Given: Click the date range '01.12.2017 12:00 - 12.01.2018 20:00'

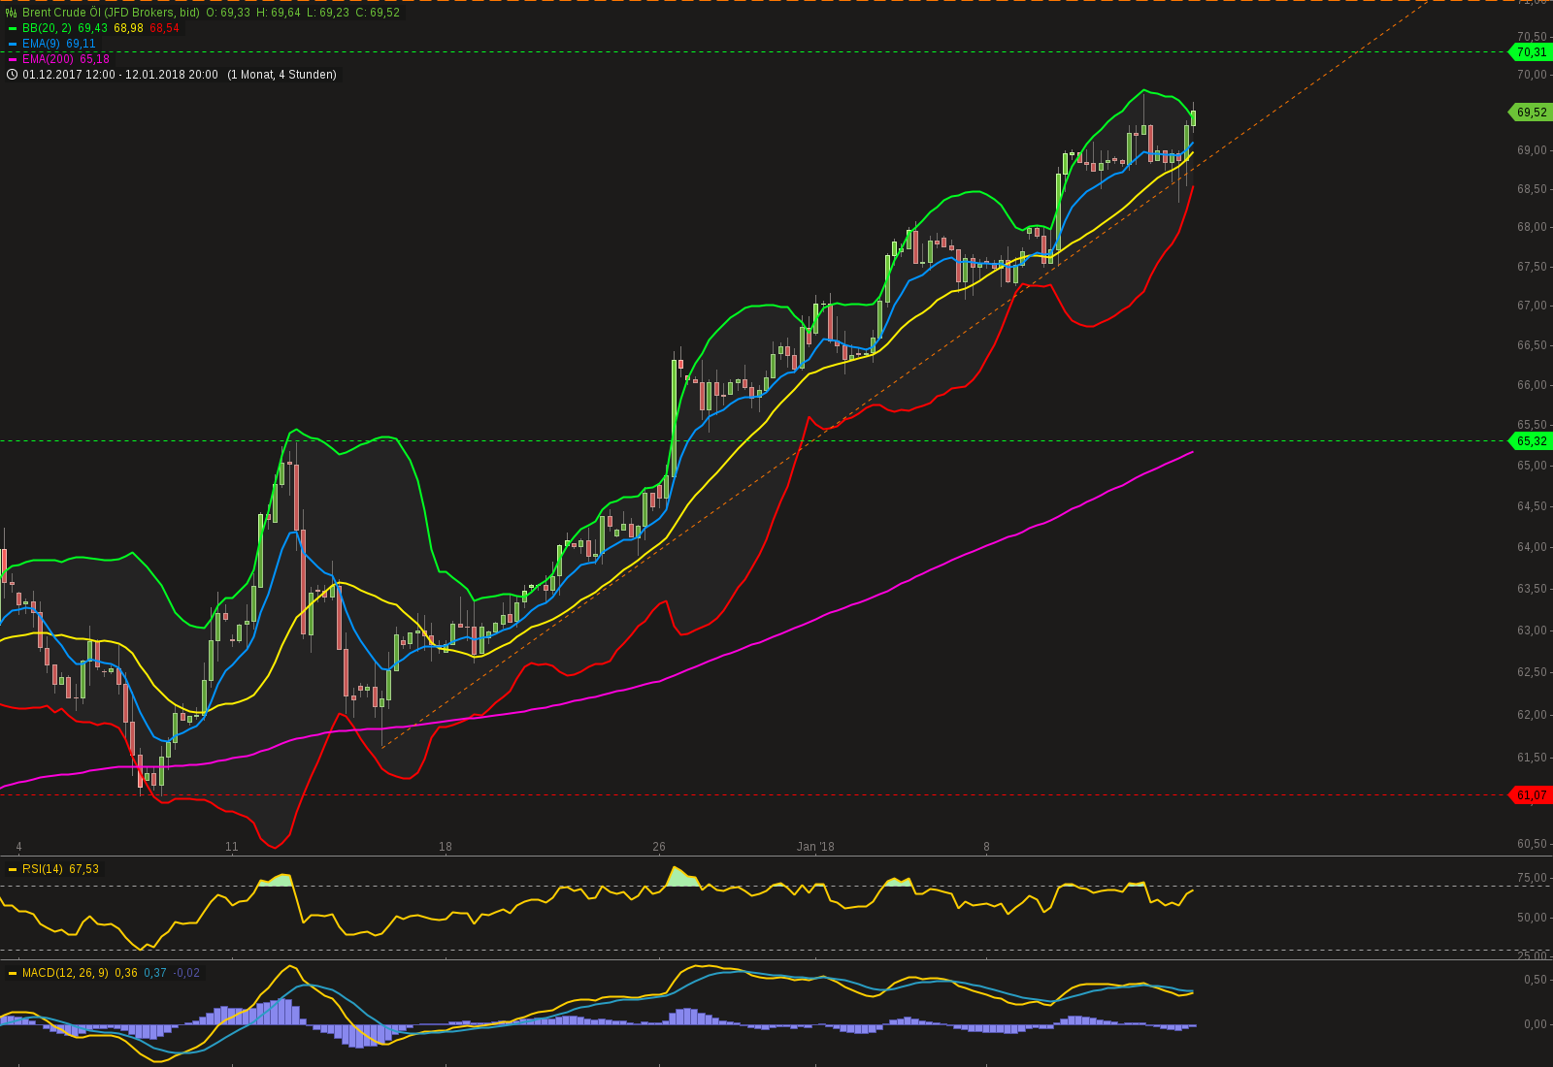Looking at the screenshot, I should pos(120,75).
